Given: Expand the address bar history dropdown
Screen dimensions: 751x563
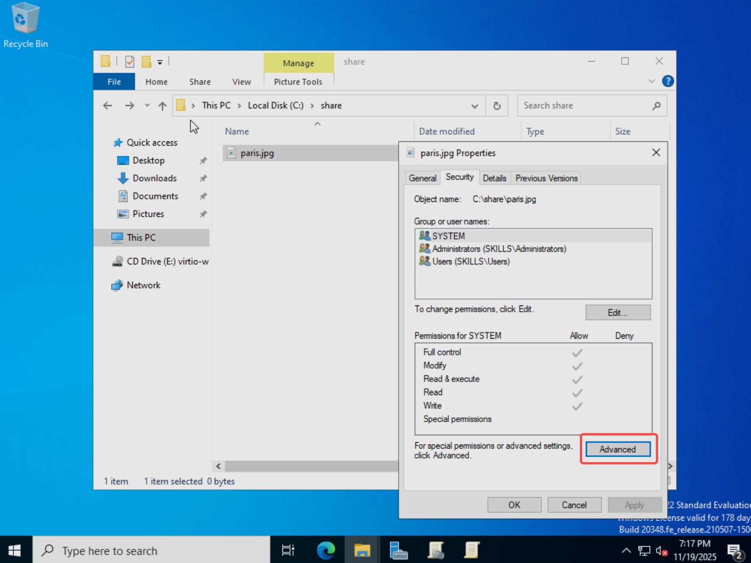Looking at the screenshot, I should (475, 106).
